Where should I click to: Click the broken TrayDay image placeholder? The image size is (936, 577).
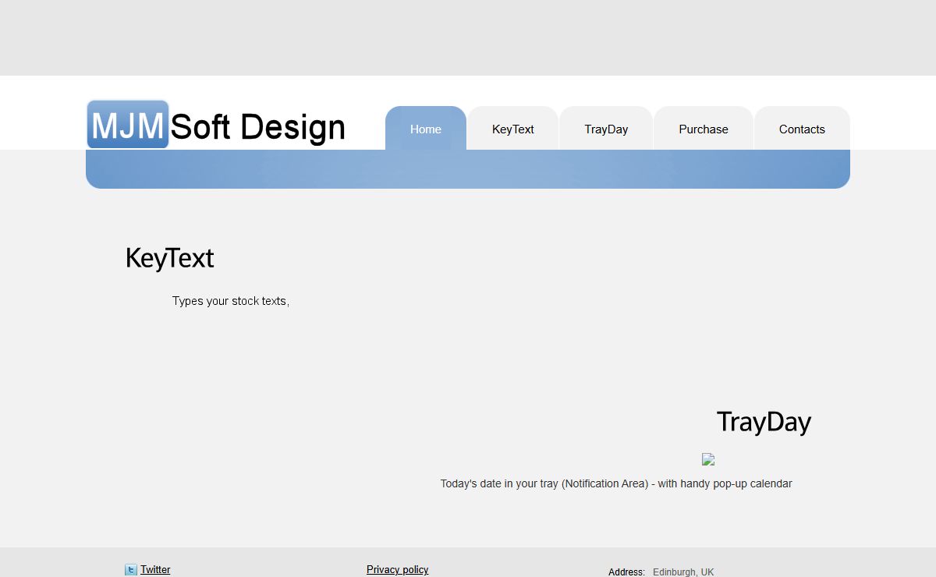[x=708, y=460]
